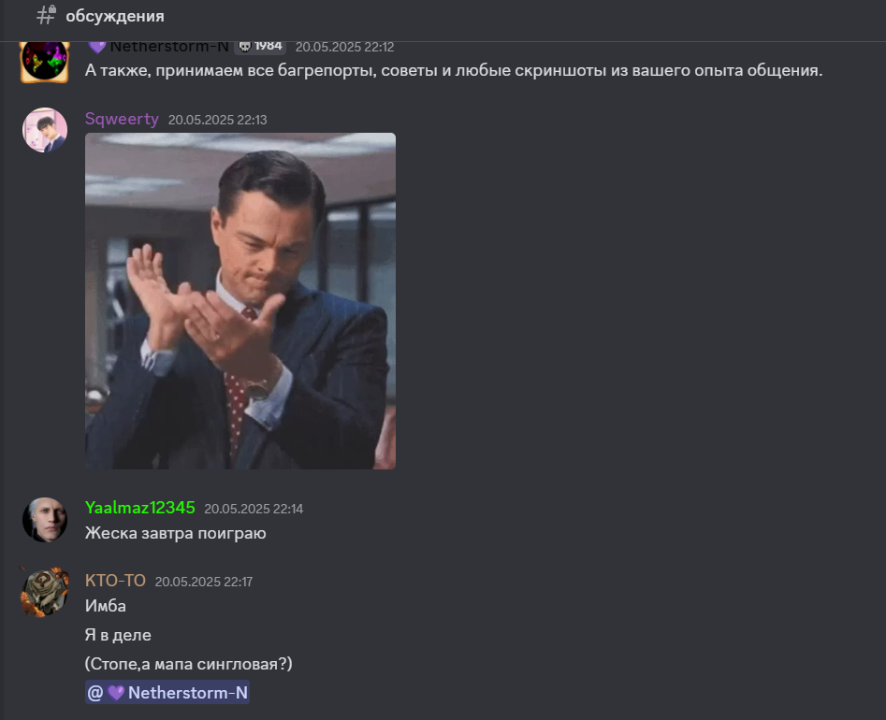Click the 1984 server tag badge

[260, 47]
